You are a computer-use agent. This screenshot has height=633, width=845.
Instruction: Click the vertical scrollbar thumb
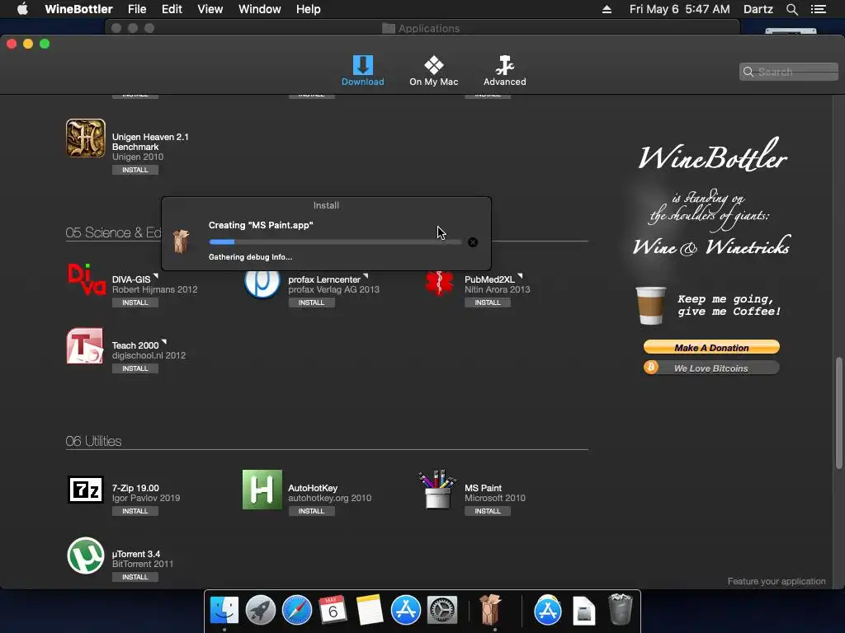(839, 412)
